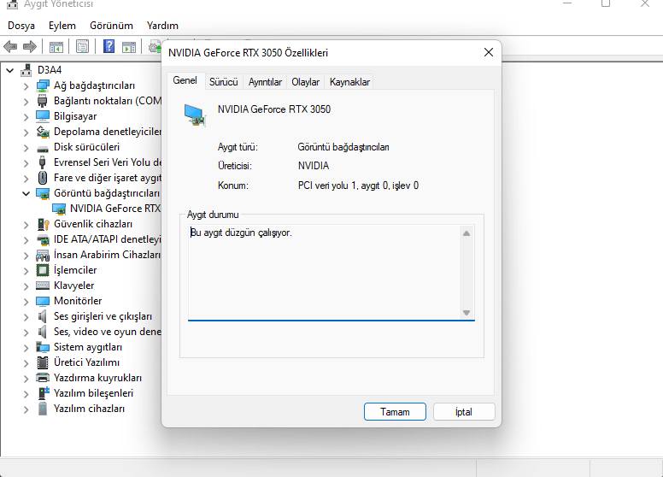Click the storage controller icon beside Depolama denetleyicileri

pos(42,132)
